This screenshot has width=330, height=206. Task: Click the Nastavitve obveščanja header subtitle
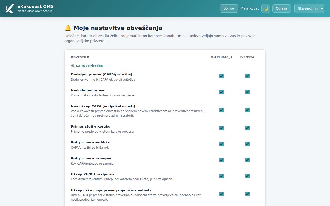[x=35, y=11]
